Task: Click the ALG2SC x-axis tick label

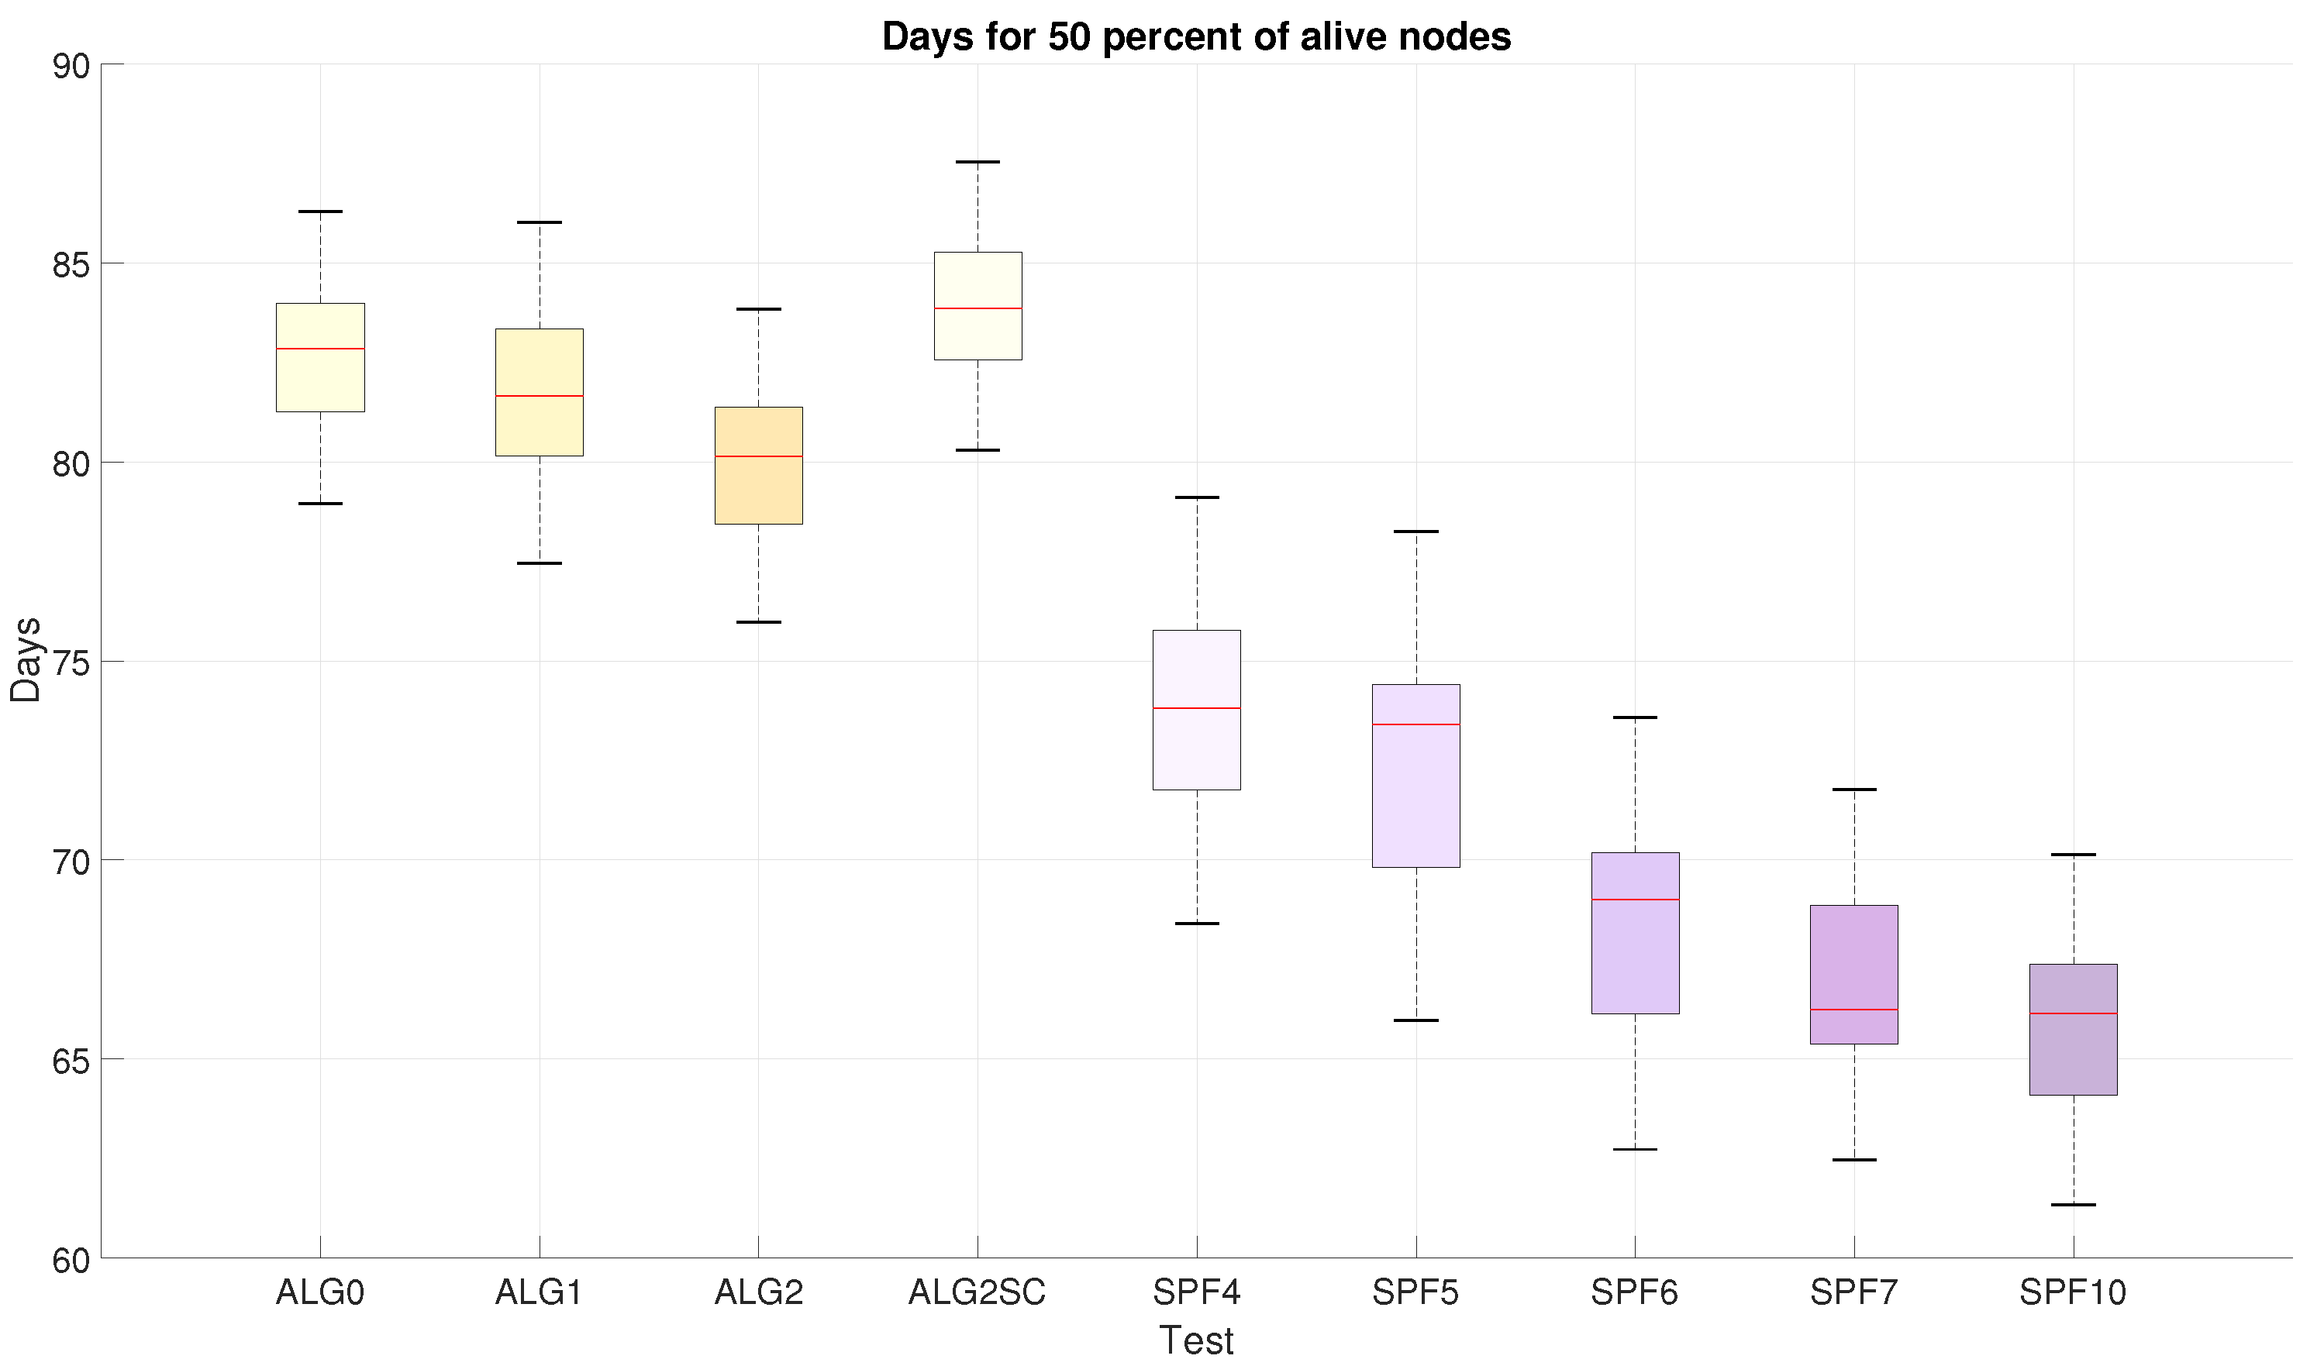Action: 978,1293
